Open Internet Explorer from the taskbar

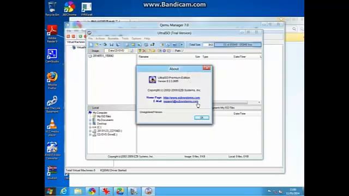coord(64,191)
